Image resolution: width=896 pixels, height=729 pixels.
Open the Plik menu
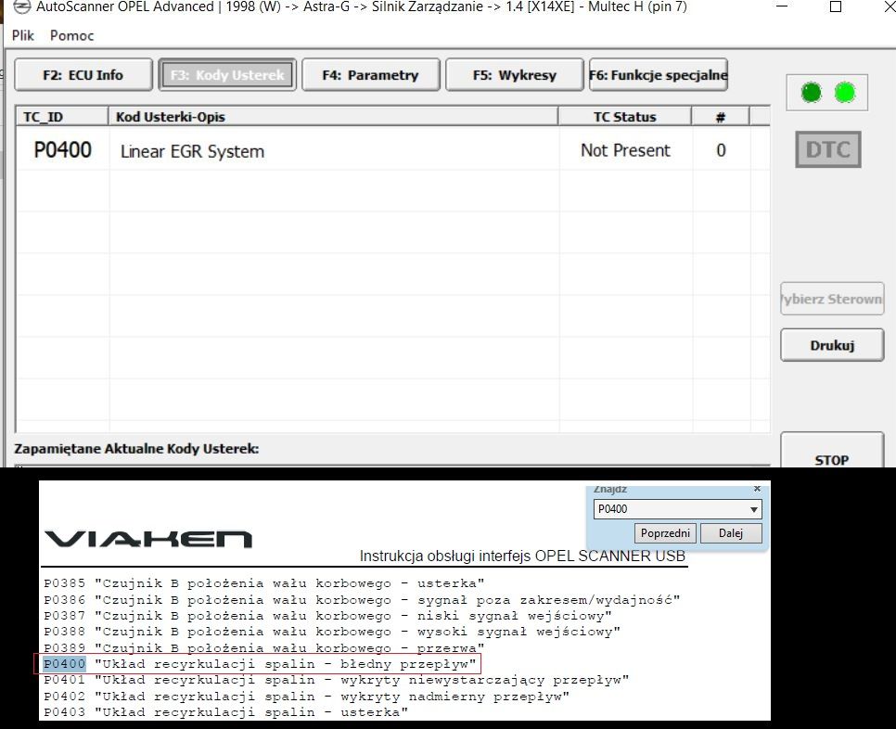23,35
